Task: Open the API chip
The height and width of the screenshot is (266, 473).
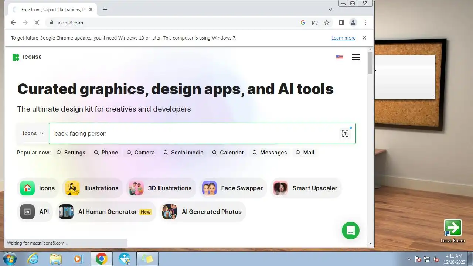Action: tap(35, 212)
